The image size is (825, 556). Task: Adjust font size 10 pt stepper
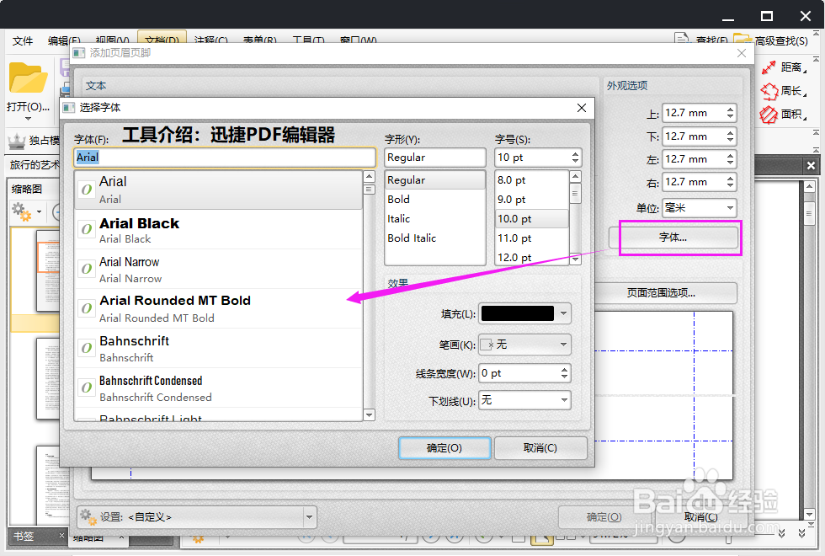pyautogui.click(x=575, y=158)
